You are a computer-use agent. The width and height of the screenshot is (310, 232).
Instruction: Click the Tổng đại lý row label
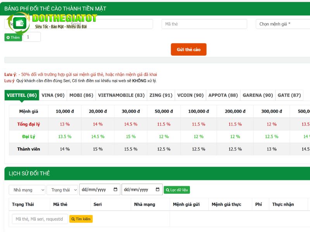click(x=29, y=124)
